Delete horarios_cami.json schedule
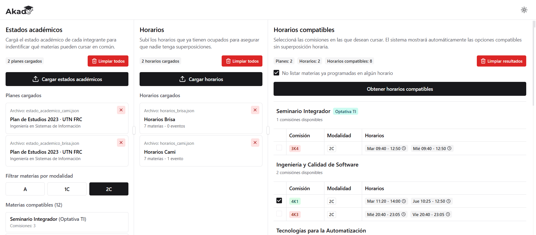 [255, 143]
